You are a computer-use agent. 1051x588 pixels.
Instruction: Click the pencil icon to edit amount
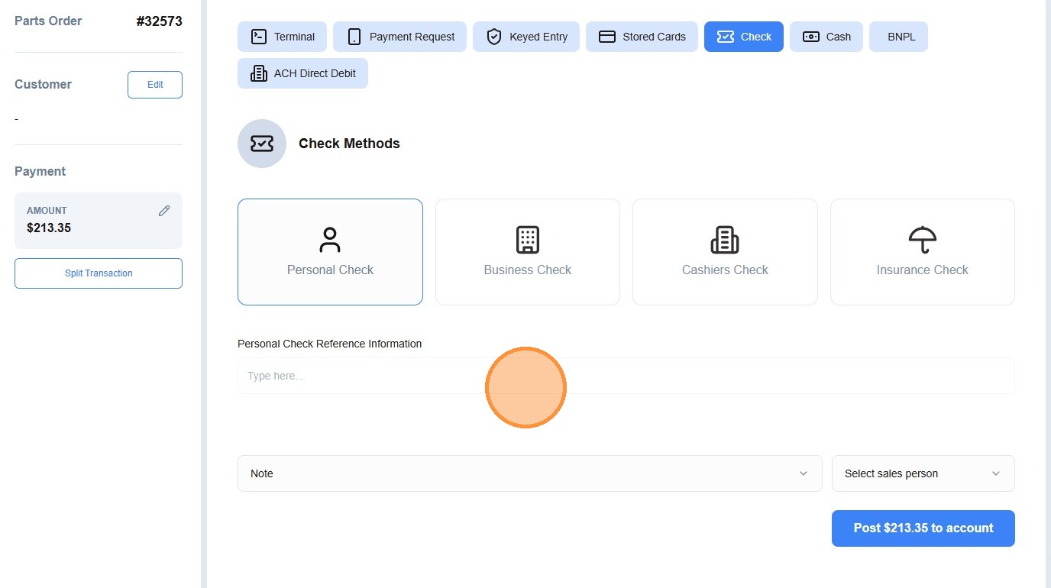164,211
